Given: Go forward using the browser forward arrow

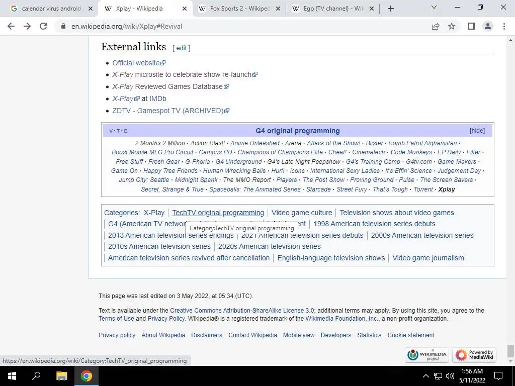Looking at the screenshot, I should [27, 26].
